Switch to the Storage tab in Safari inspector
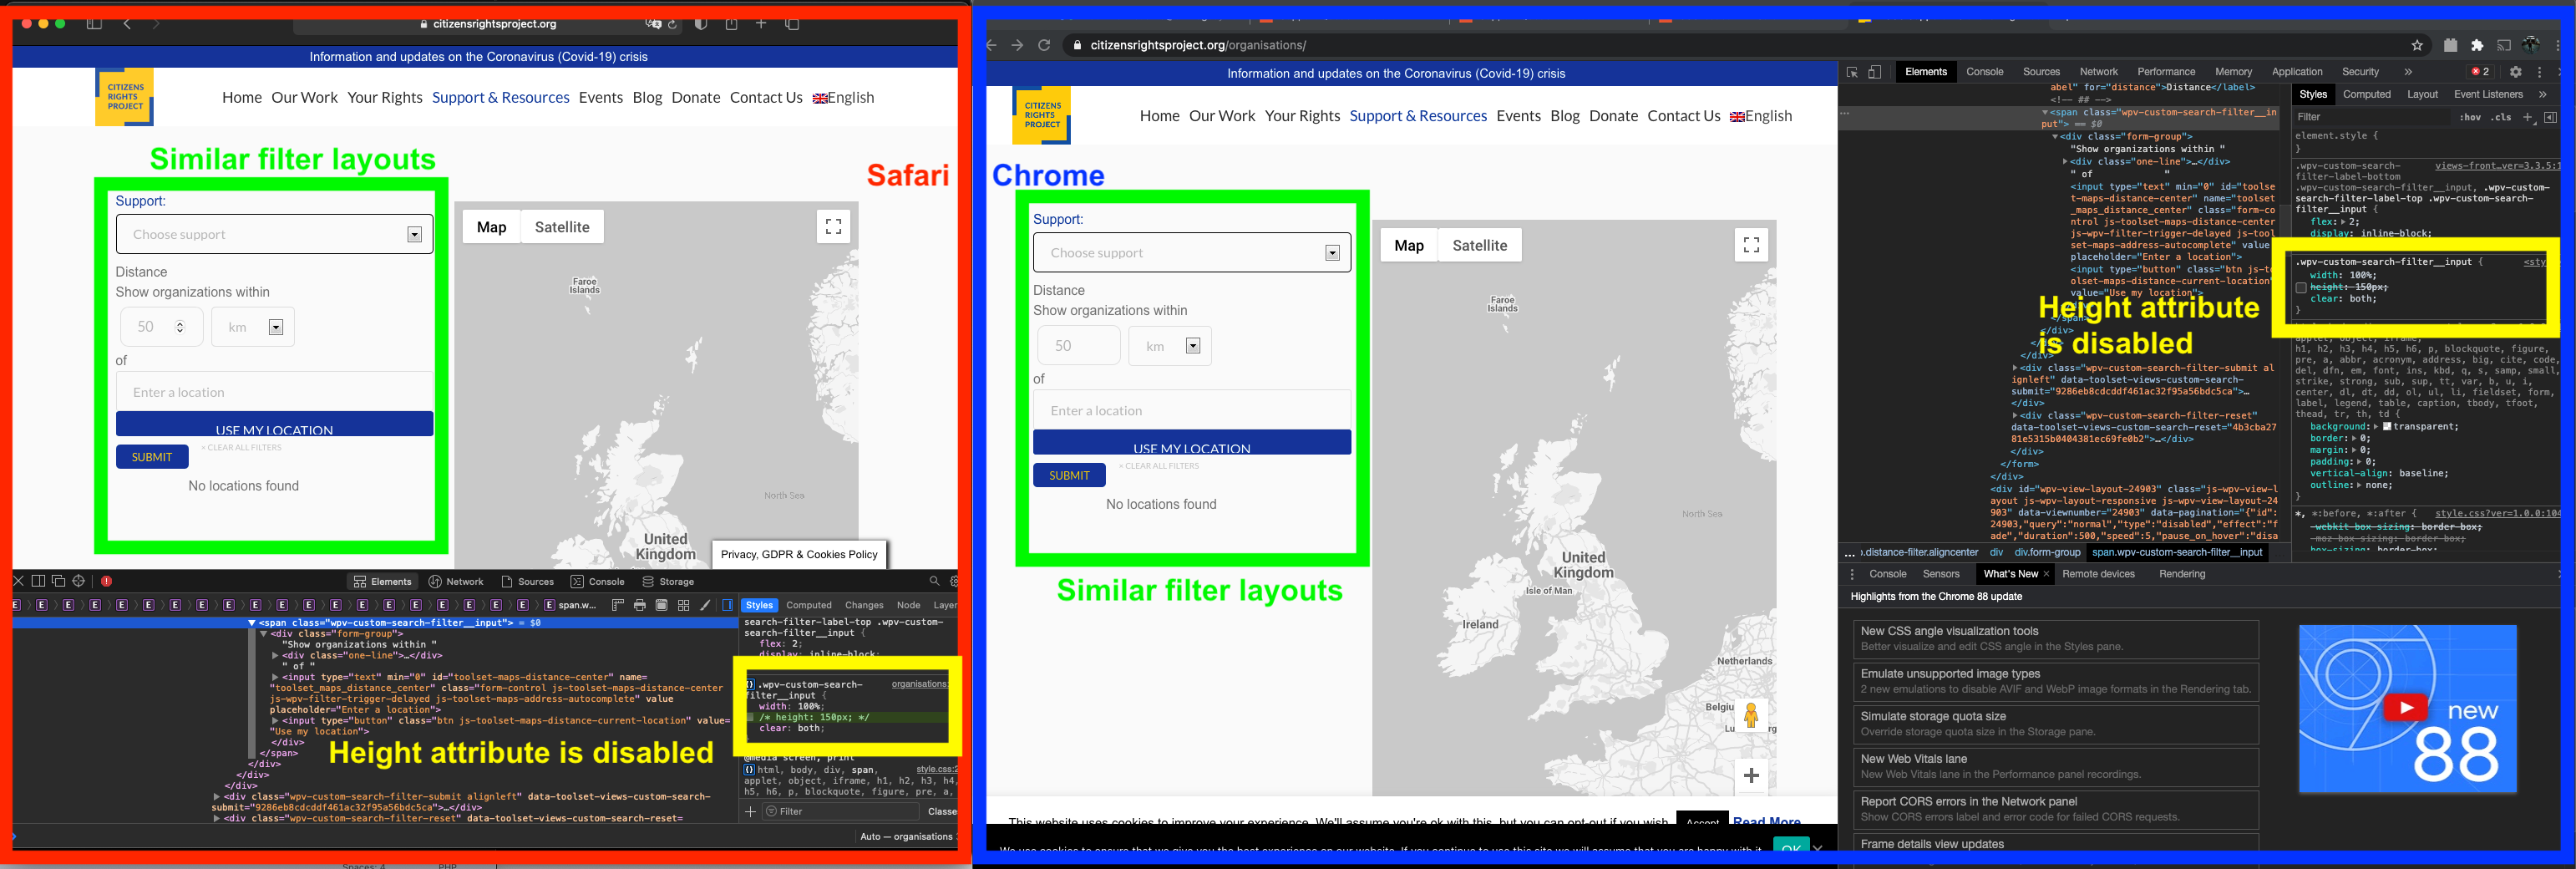 pyautogui.click(x=668, y=581)
